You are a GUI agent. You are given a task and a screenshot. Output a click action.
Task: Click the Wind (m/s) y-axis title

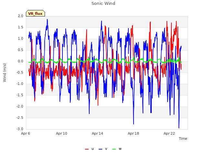click(x=5, y=73)
